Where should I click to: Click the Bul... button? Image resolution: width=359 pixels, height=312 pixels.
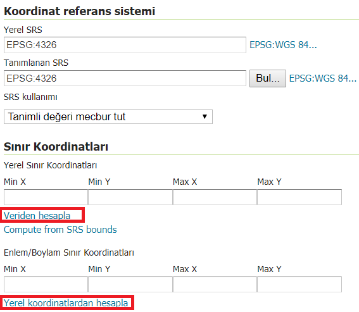[268, 78]
